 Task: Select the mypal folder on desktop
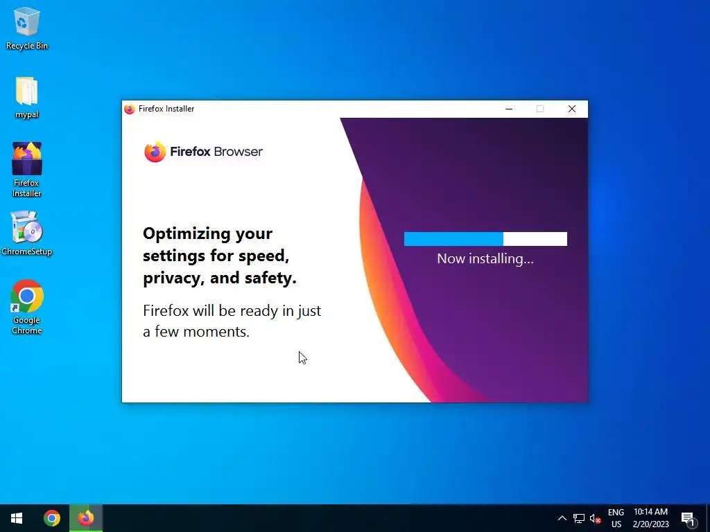click(27, 97)
